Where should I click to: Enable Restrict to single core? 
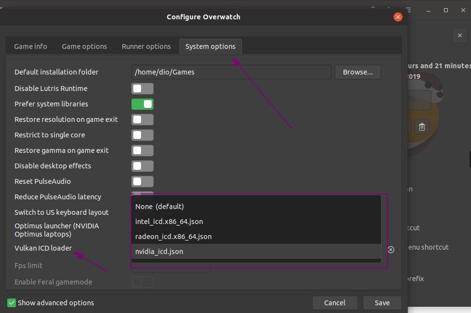pyautogui.click(x=143, y=135)
